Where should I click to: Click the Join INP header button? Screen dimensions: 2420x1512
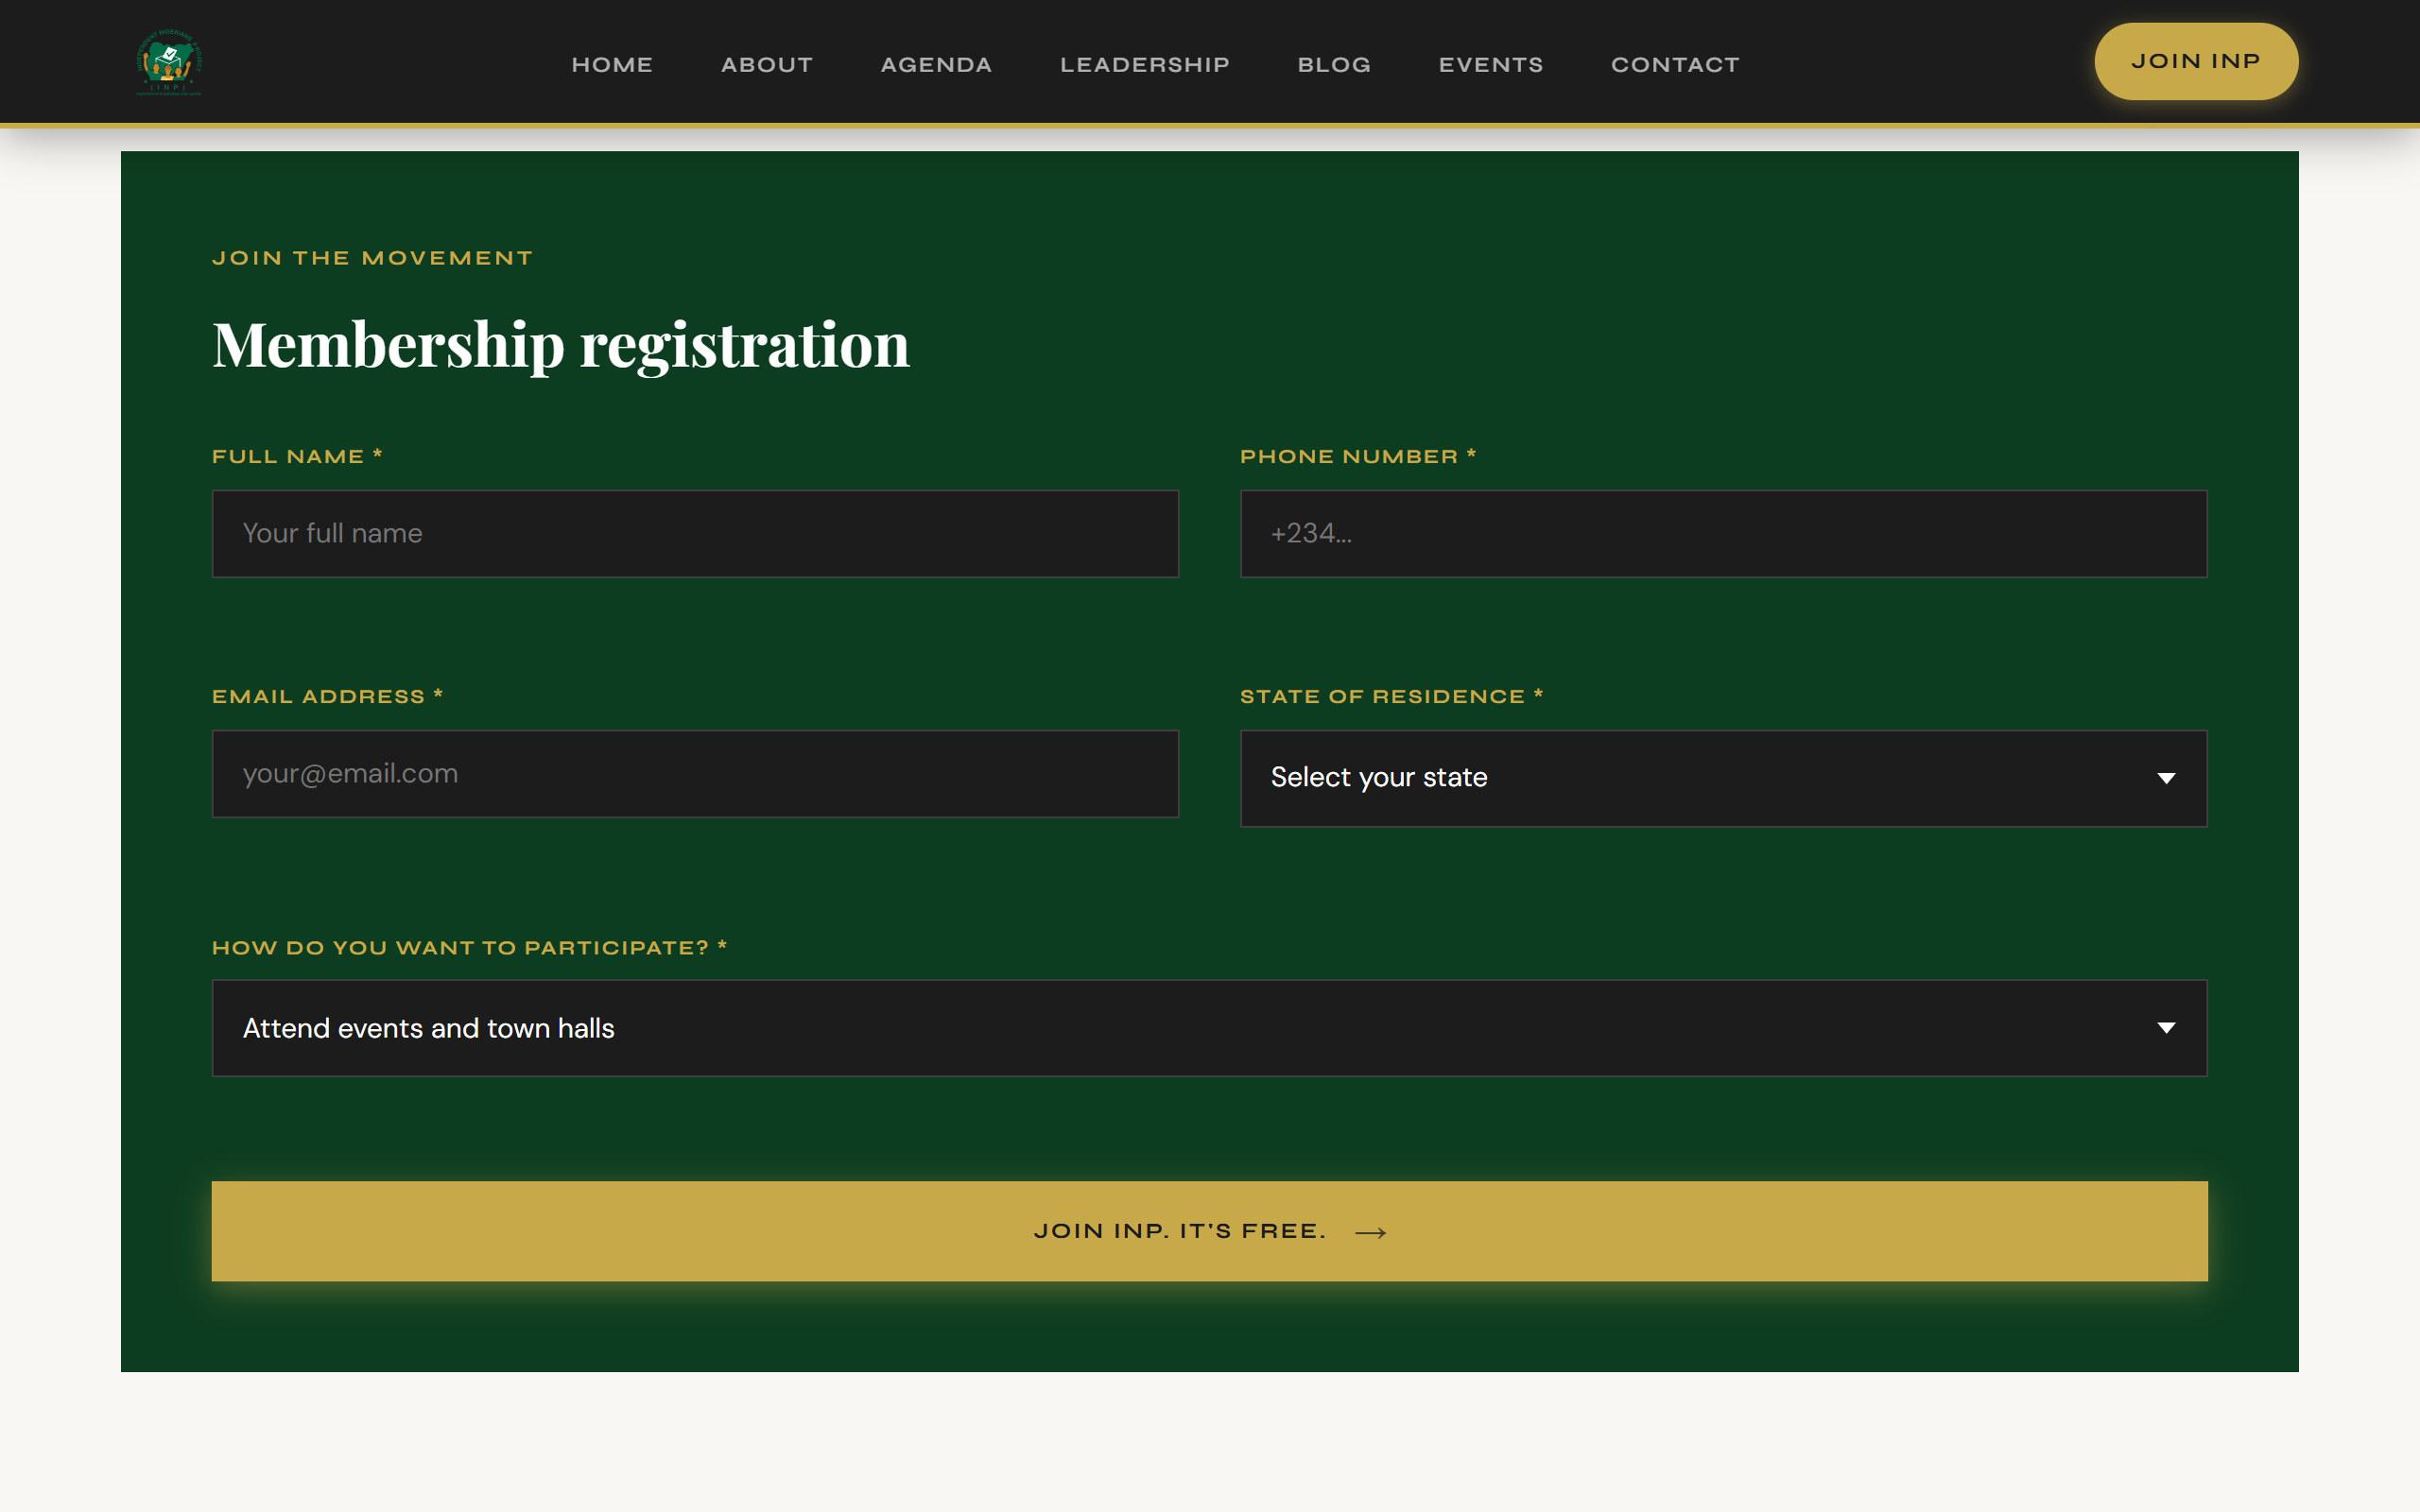pyautogui.click(x=2196, y=61)
